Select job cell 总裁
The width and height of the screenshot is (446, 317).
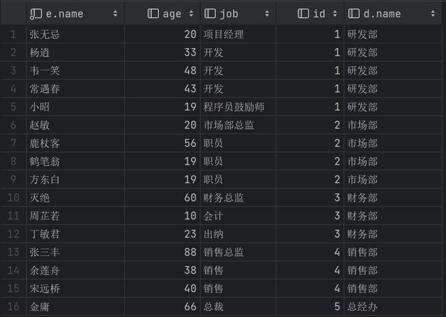pos(213,307)
